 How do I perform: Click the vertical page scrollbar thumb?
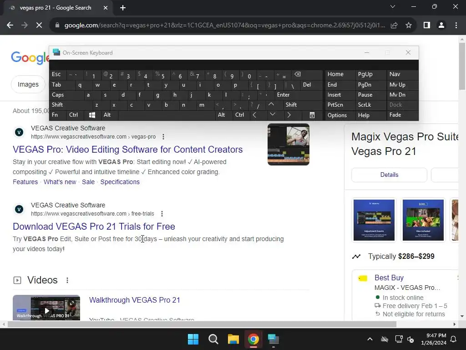[x=462, y=66]
